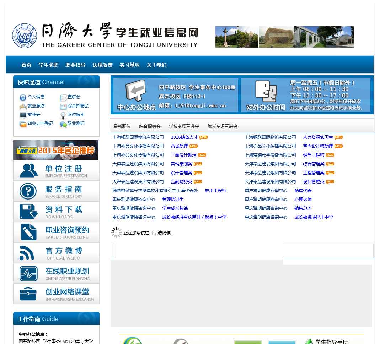The image size is (379, 344).
Task: Click the Tongji University round logo
Action: pyautogui.click(x=25, y=36)
